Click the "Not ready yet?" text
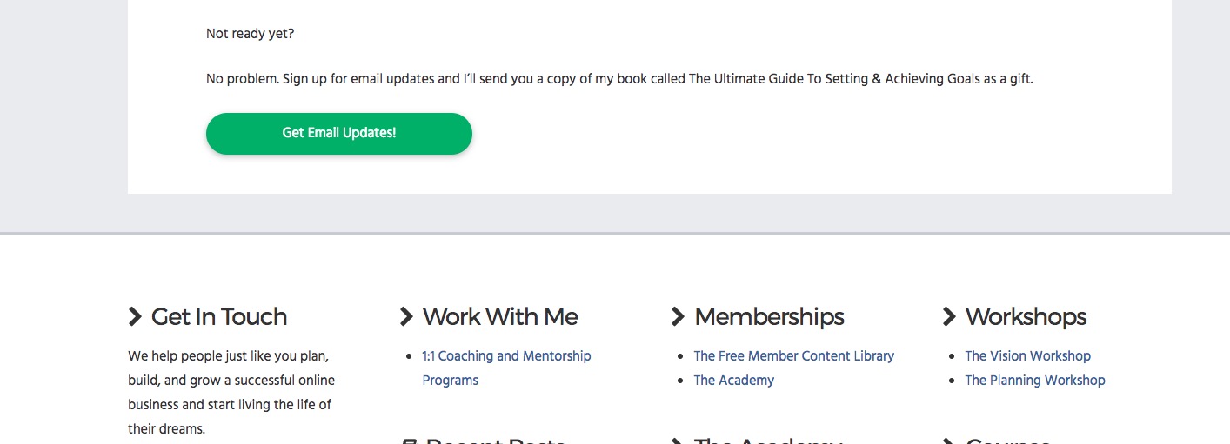The image size is (1230, 444). [x=250, y=34]
